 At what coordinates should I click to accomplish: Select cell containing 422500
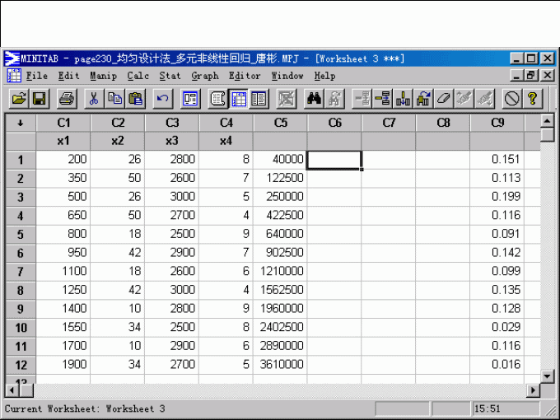click(x=281, y=215)
